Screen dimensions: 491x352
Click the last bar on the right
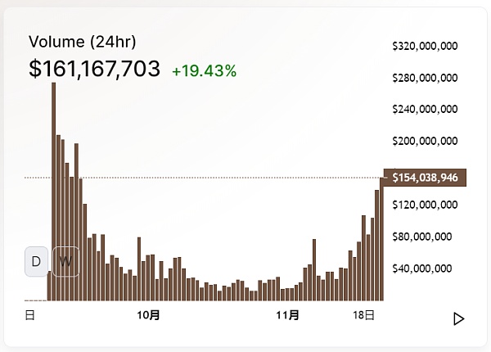pyautogui.click(x=381, y=237)
